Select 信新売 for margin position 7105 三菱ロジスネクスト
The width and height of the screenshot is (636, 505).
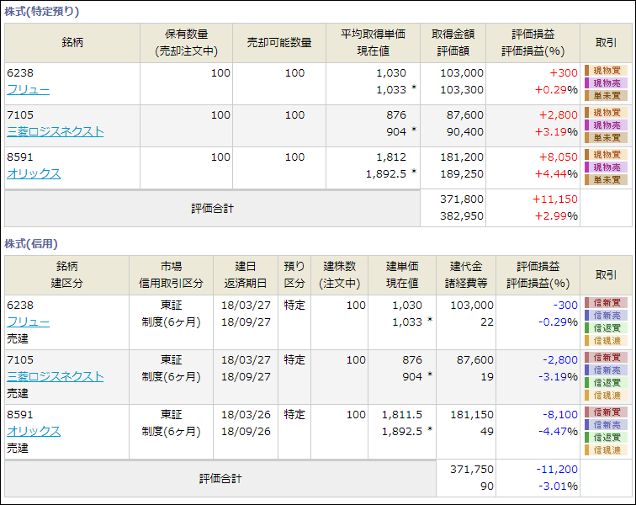click(606, 370)
